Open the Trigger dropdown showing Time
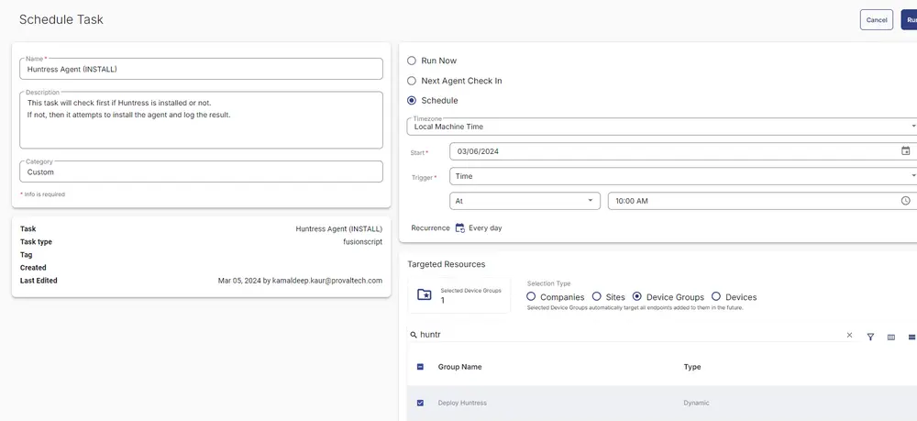The height and width of the screenshot is (421, 917). click(x=683, y=176)
